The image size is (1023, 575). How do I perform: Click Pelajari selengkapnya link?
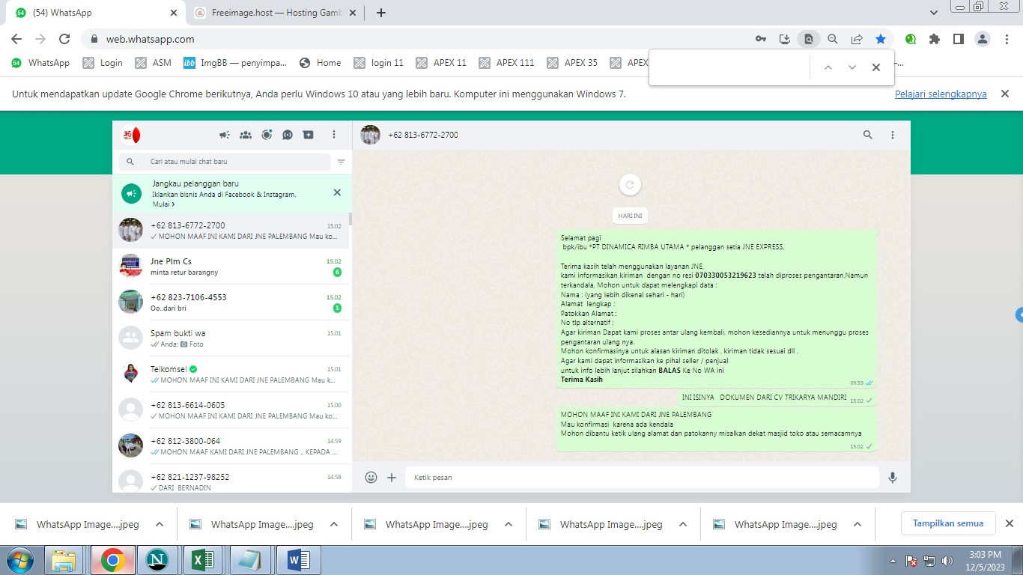pyautogui.click(x=941, y=94)
